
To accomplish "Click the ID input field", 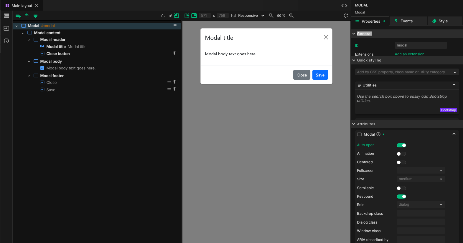I will click(421, 45).
